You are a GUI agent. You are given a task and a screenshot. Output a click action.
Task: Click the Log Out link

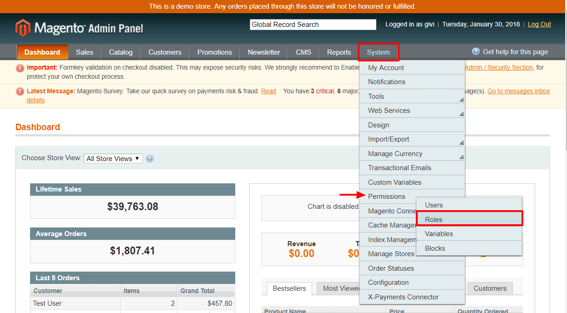point(539,24)
